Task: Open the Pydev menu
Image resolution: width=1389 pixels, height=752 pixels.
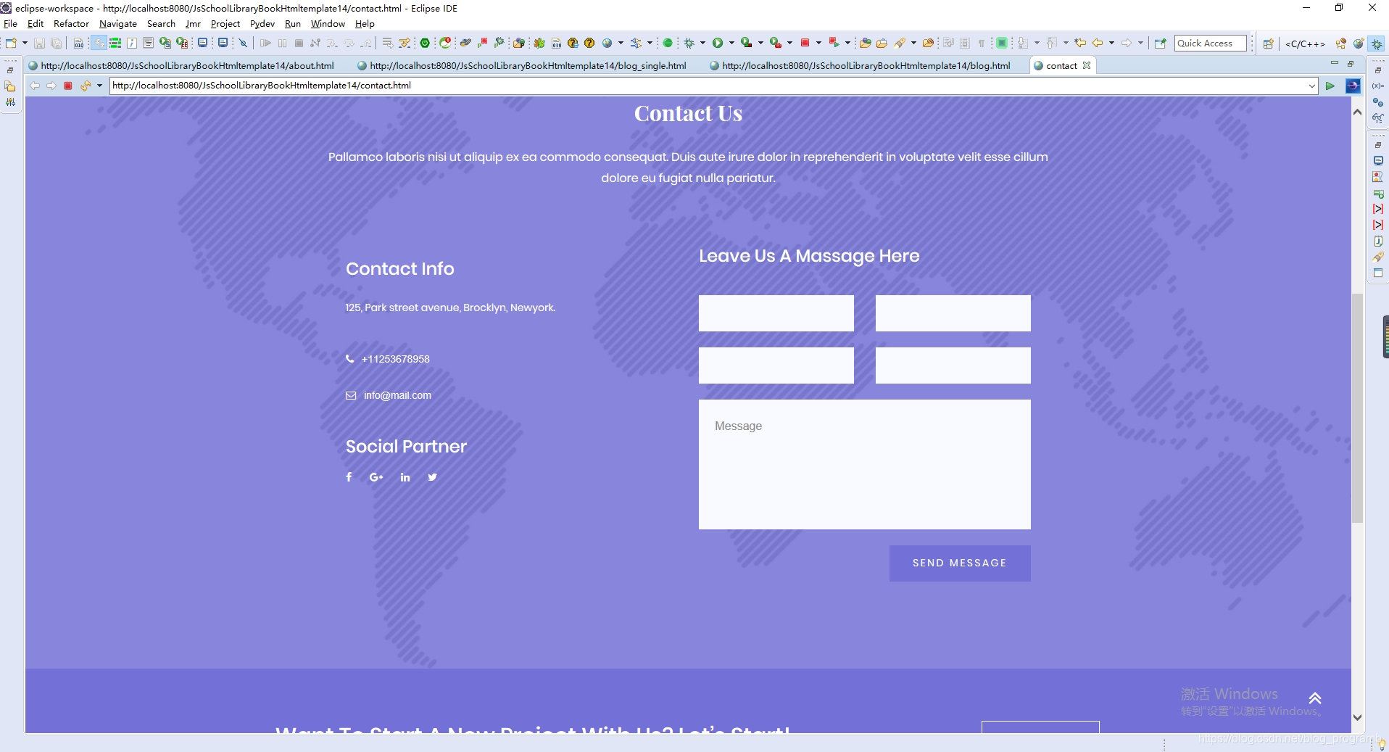Action: [x=262, y=24]
